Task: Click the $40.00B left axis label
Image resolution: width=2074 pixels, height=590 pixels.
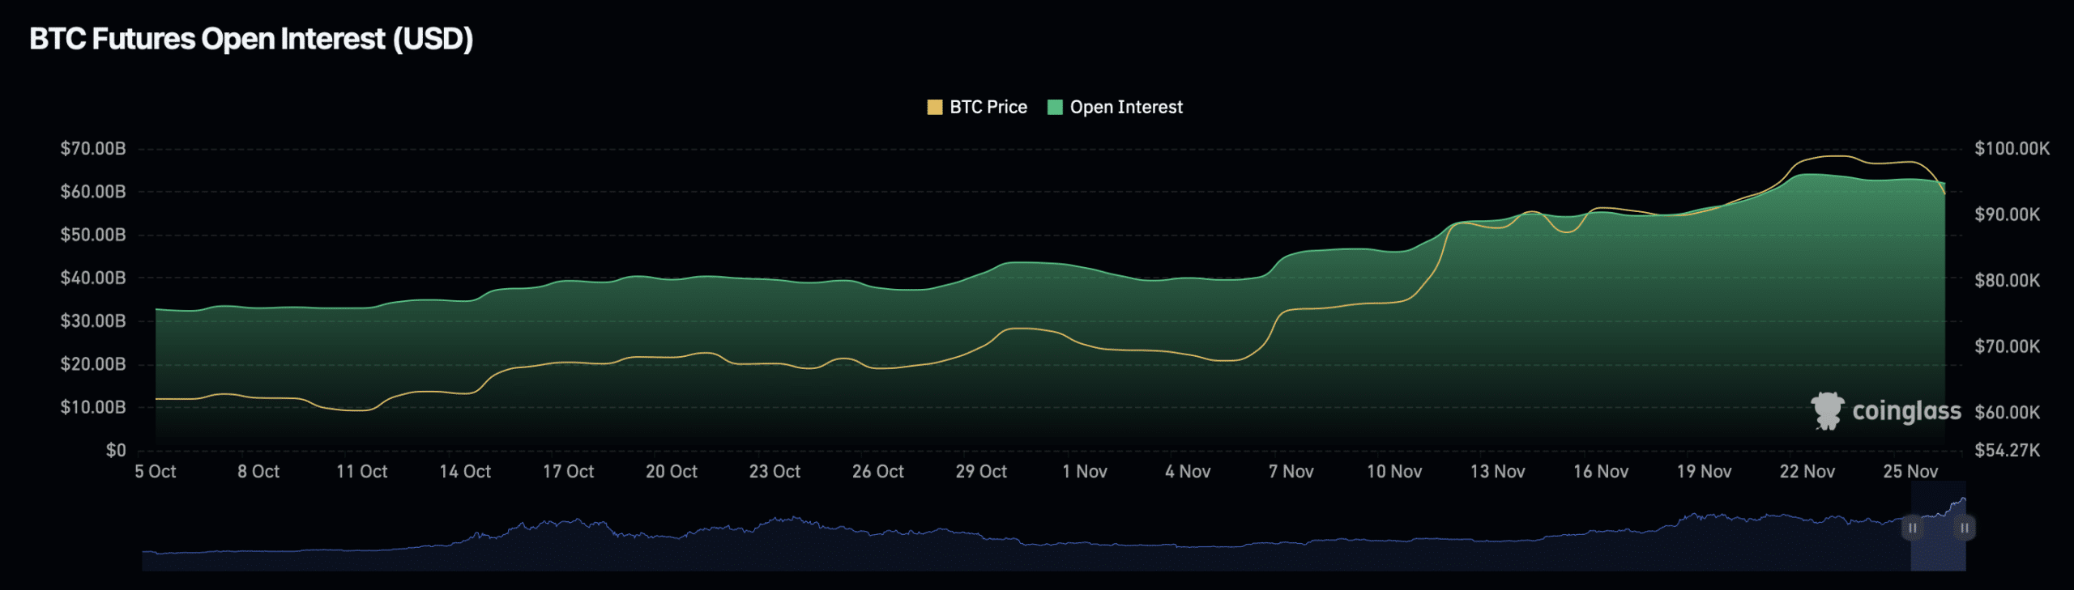Action: point(93,278)
